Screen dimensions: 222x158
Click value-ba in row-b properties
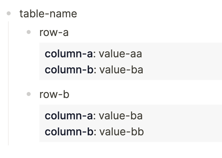[121, 116]
